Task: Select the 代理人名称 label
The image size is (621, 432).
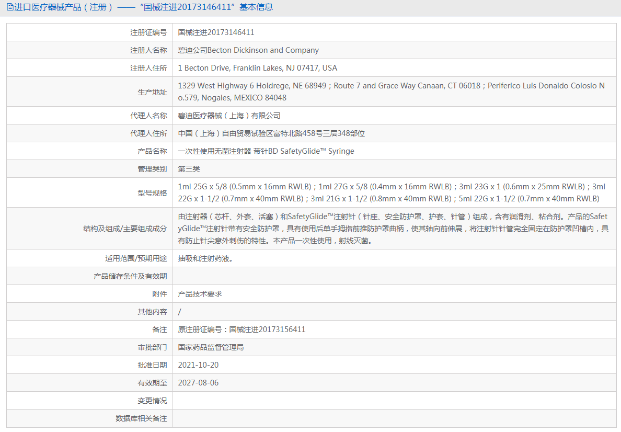Action: tap(148, 116)
